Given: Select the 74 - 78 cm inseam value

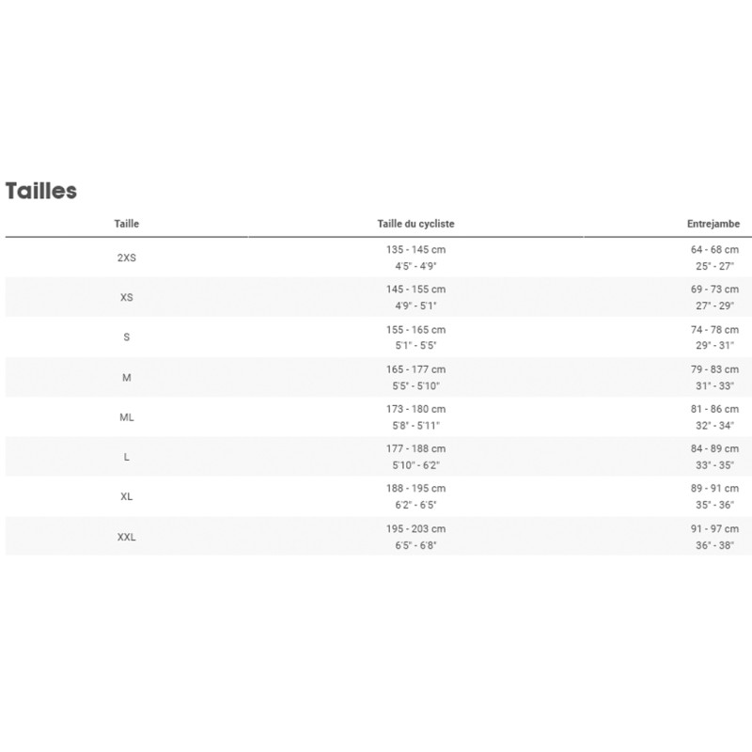Looking at the screenshot, I should tap(714, 330).
